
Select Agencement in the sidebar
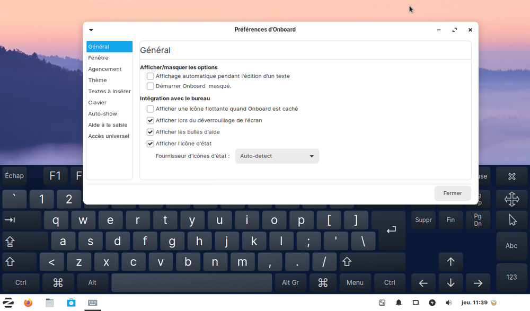click(x=105, y=69)
